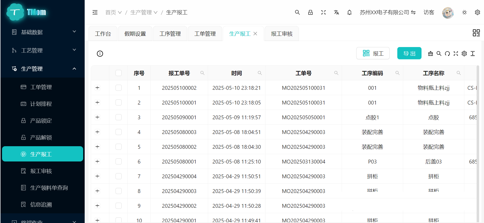This screenshot has height=223, width=484.
Task: Click the 报工 QR button
Action: click(x=373, y=53)
